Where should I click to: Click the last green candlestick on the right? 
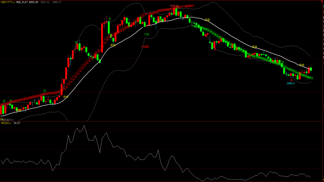click(x=311, y=69)
